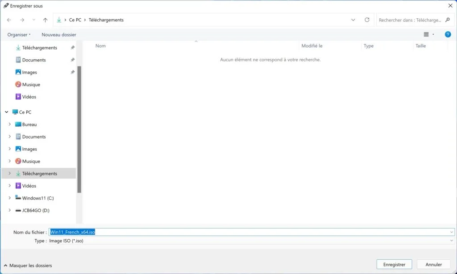The image size is (457, 274).
Task: Expand the Windows11 (C:) drive
Action: click(x=10, y=198)
